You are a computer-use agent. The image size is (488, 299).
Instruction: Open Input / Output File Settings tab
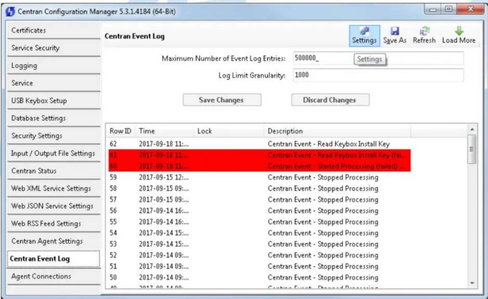coord(54,153)
